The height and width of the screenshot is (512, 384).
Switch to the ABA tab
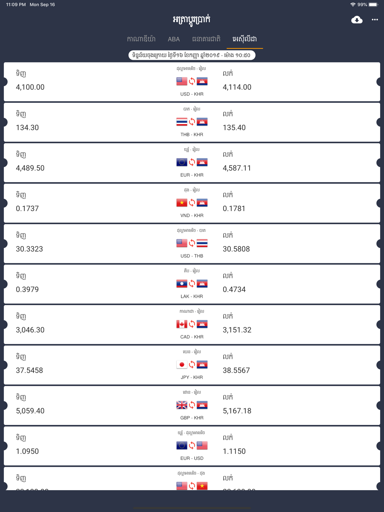[x=174, y=39]
